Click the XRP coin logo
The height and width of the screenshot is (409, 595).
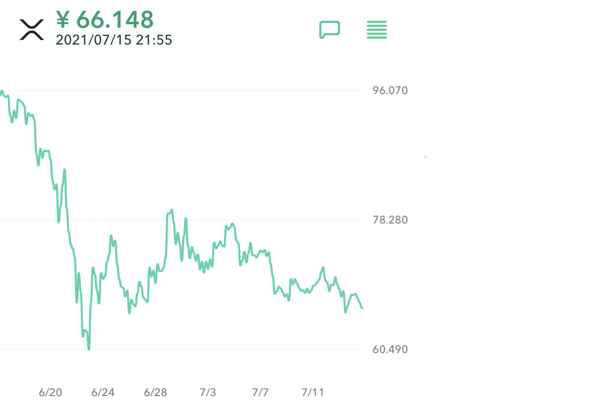[x=32, y=29]
